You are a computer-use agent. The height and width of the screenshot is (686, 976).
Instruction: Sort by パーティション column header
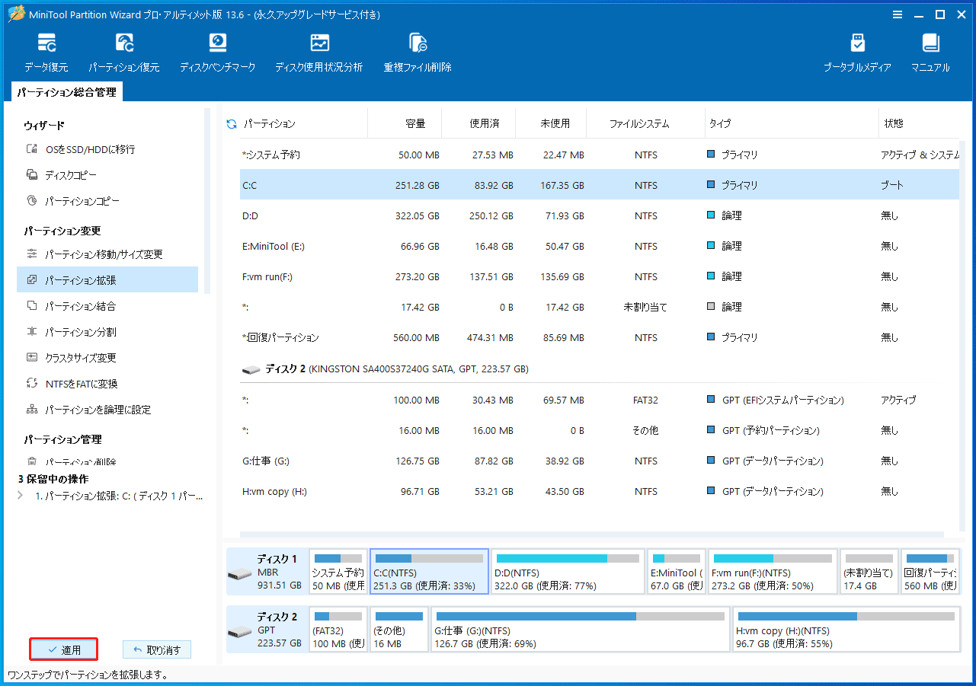(270, 123)
